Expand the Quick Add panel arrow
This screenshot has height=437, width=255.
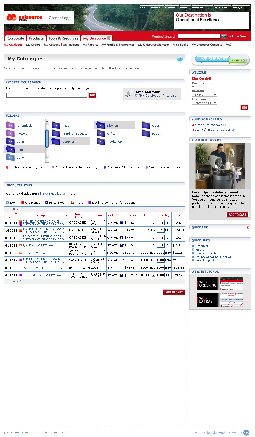click(248, 227)
